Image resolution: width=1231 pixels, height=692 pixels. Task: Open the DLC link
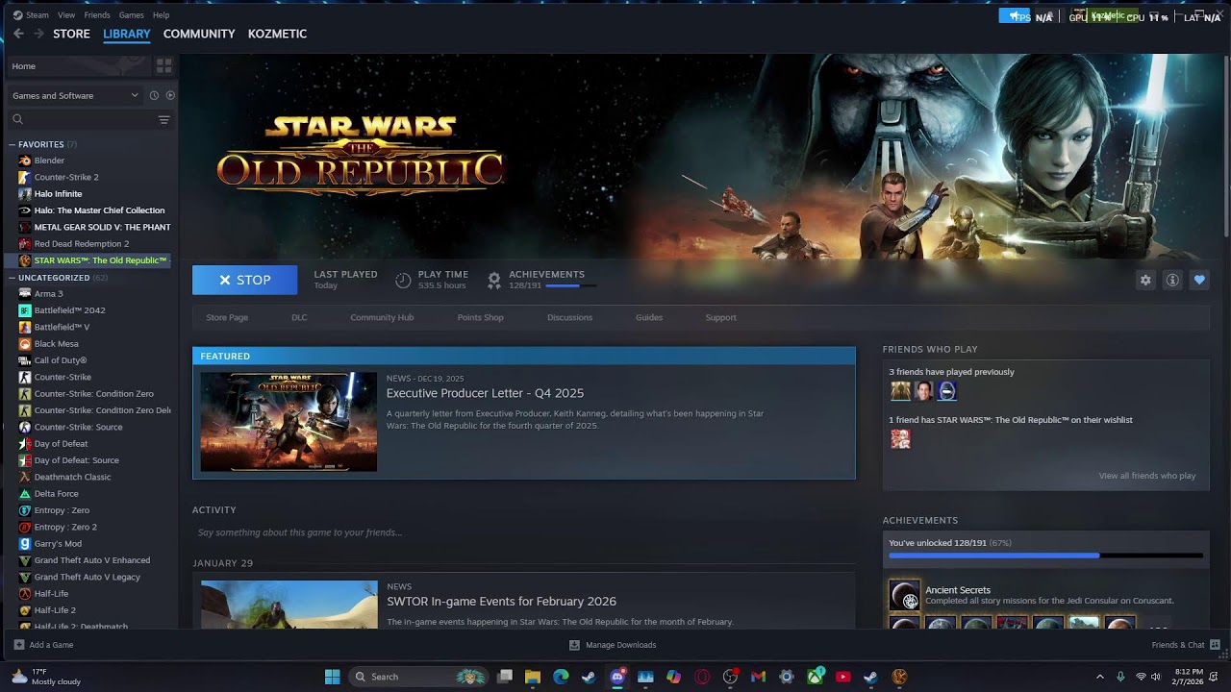point(299,317)
